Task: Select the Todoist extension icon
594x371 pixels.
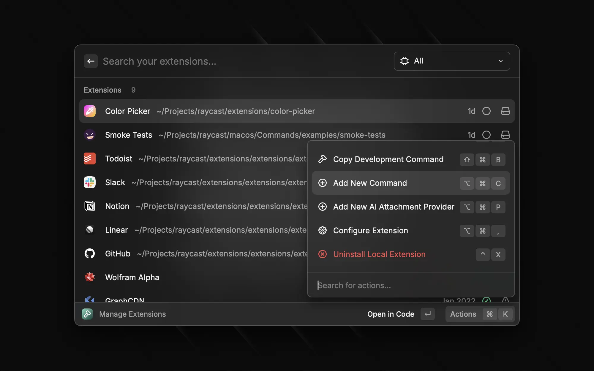Action: tap(90, 158)
